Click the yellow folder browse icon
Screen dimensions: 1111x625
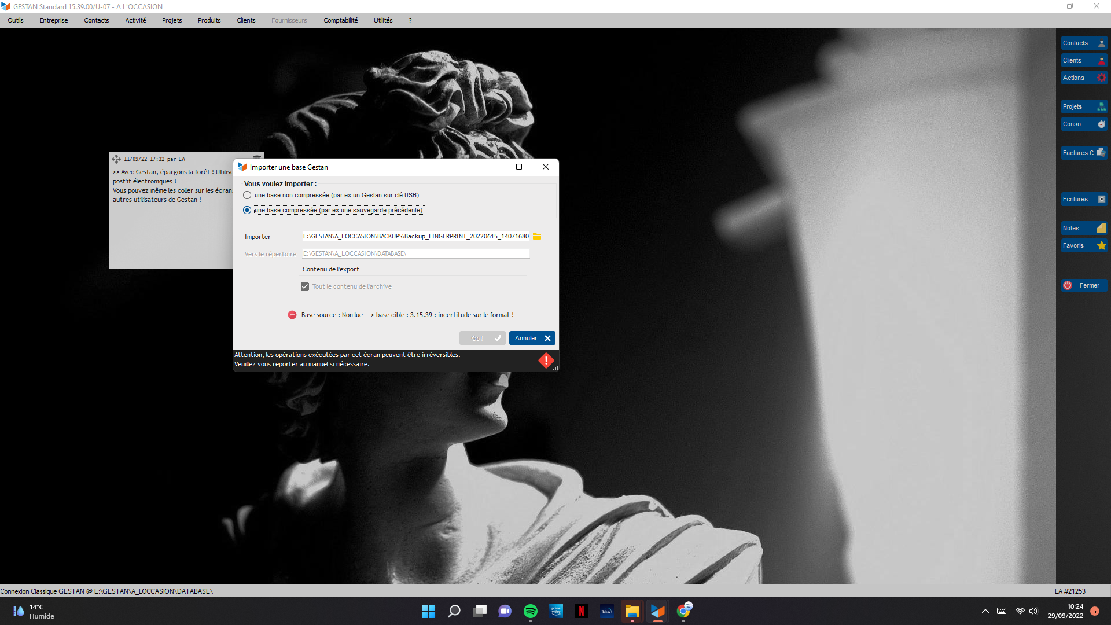tap(537, 236)
